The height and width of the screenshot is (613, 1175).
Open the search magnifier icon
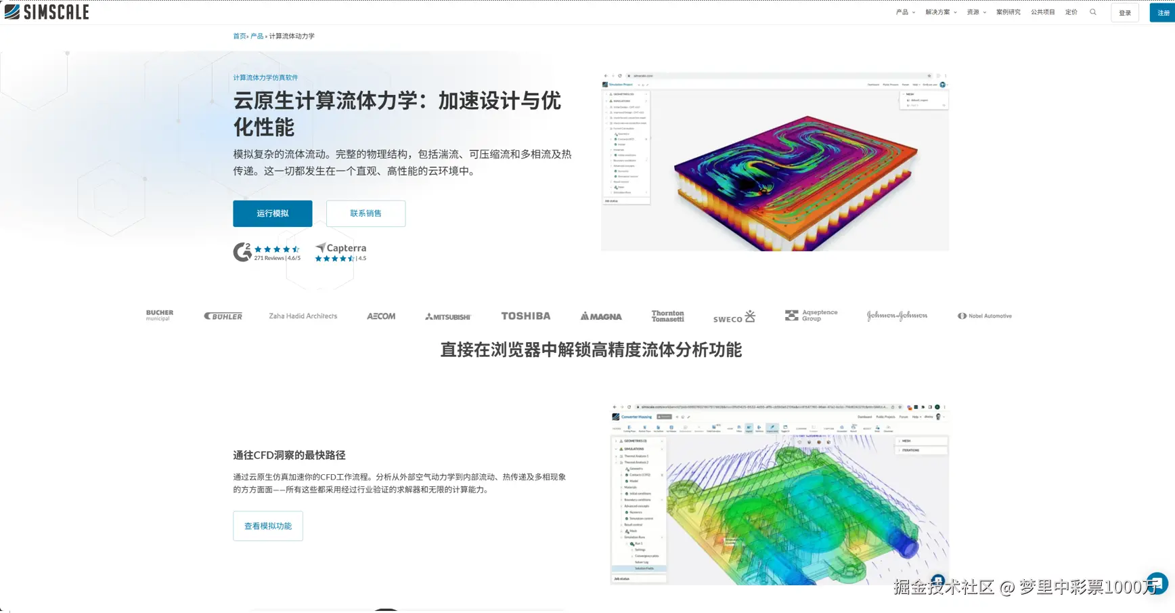coord(1092,12)
